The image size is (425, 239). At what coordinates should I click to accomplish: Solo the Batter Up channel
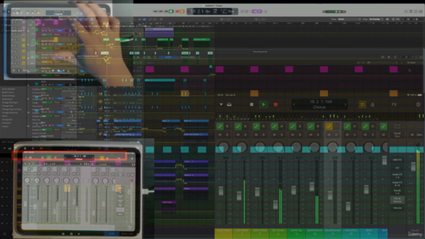pos(299,135)
